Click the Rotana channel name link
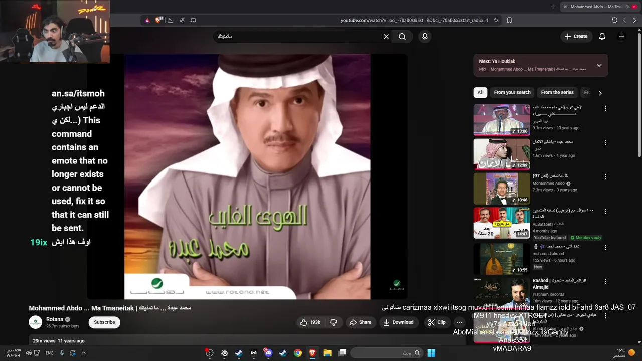 coord(55,319)
